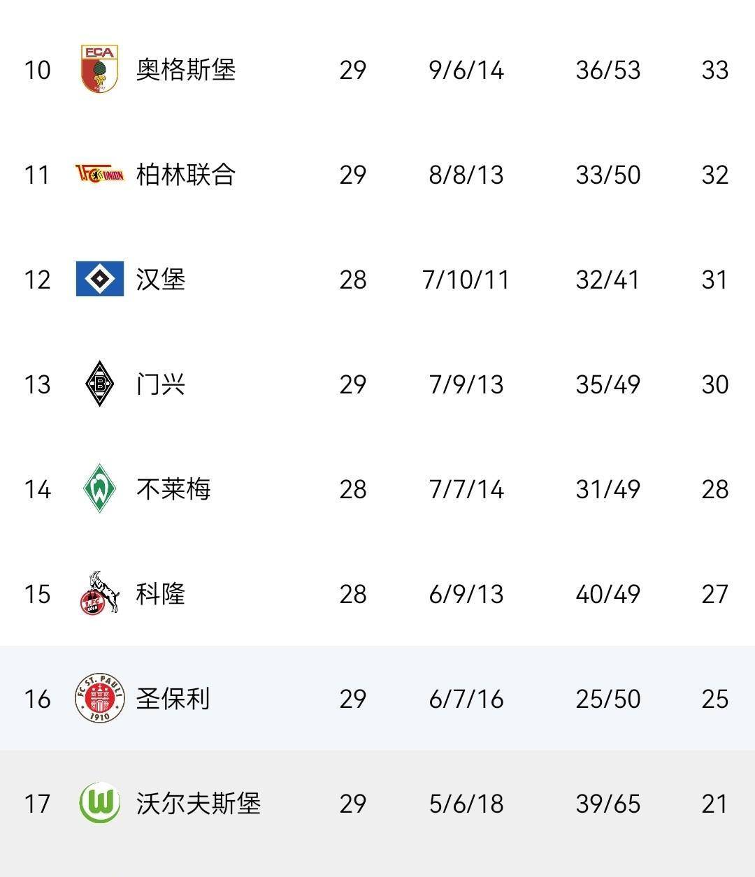
Task: Tap the 门兴 team name
Action: [x=161, y=384]
